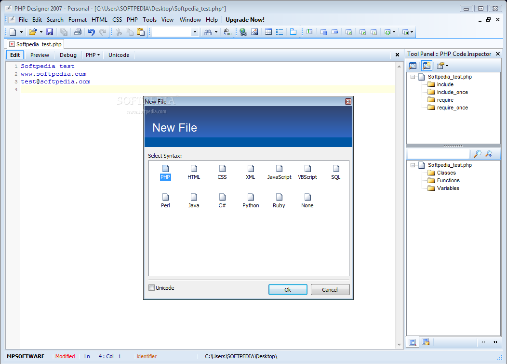The height and width of the screenshot is (364, 507).
Task: Open the PHP dropdown tab in editor bar
Action: click(93, 55)
